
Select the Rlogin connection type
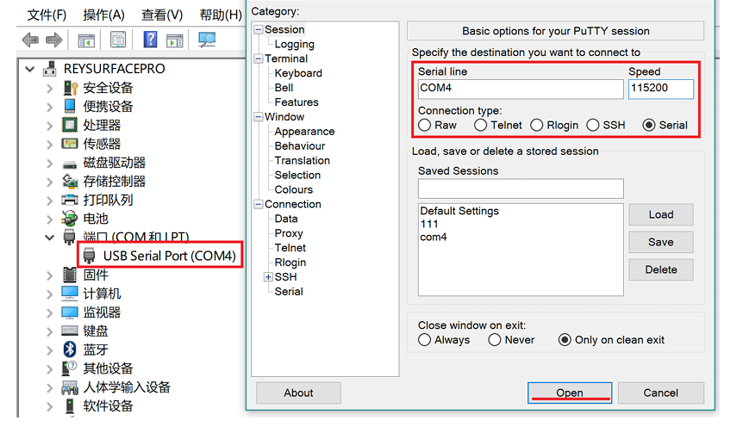536,126
